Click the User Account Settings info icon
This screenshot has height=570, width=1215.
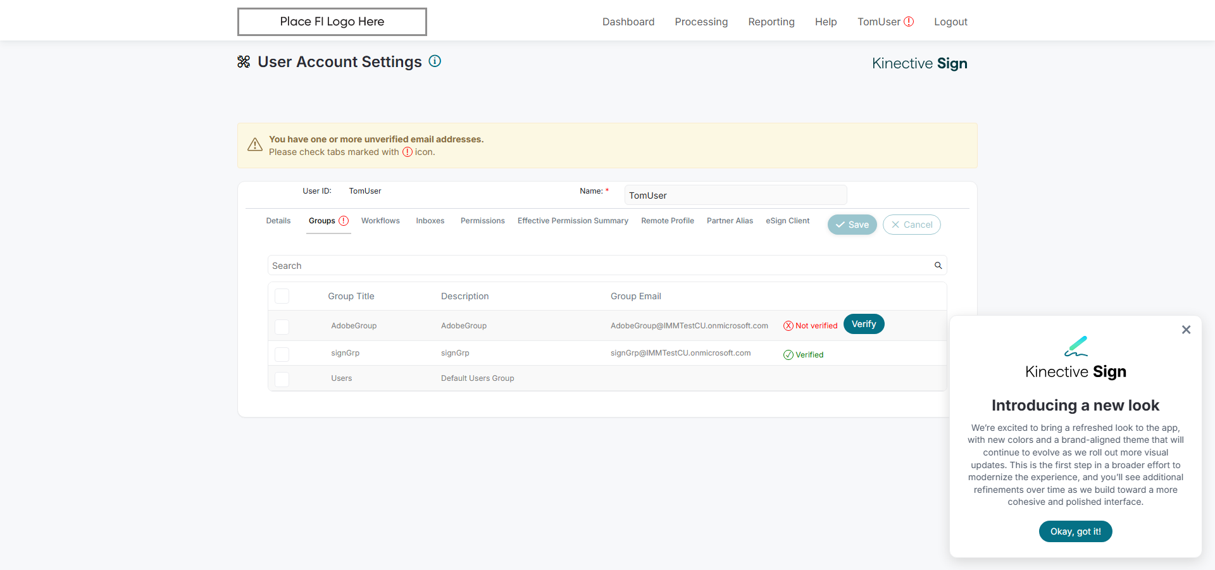pos(435,61)
